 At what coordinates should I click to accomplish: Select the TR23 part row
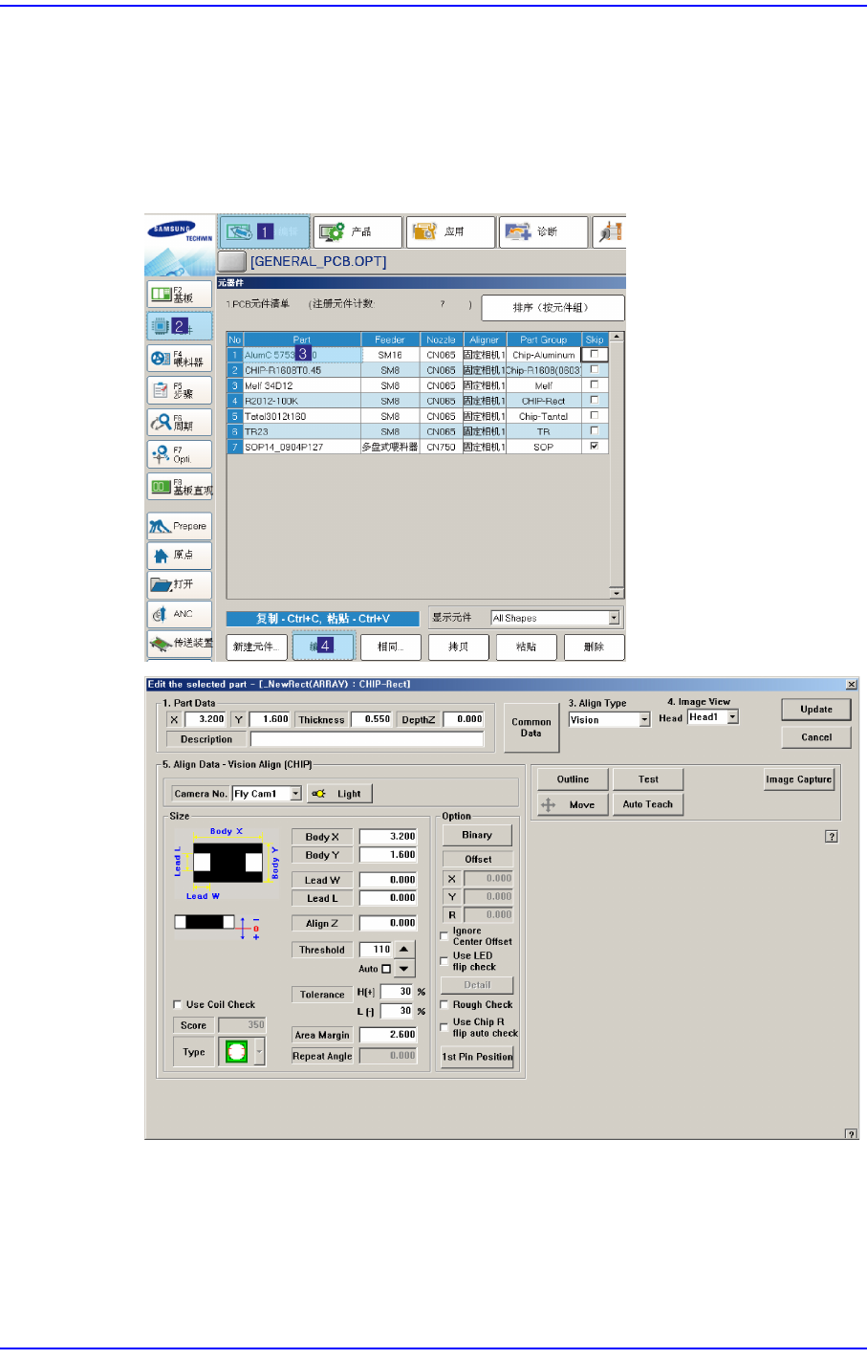pyautogui.click(x=425, y=431)
